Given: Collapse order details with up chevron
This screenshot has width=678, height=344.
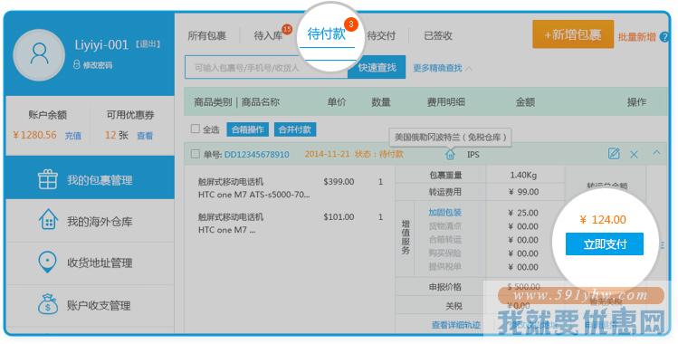Looking at the screenshot, I should tap(656, 153).
